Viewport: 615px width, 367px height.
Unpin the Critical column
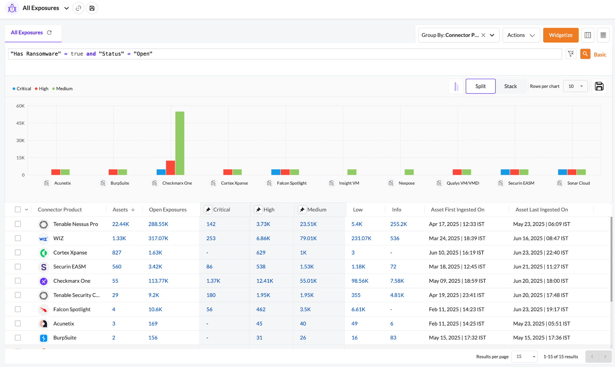click(x=208, y=210)
